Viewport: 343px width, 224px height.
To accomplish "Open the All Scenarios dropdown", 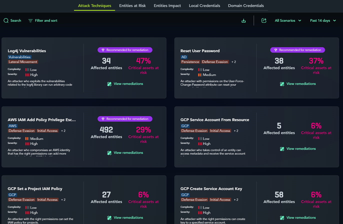I will [x=288, y=20].
